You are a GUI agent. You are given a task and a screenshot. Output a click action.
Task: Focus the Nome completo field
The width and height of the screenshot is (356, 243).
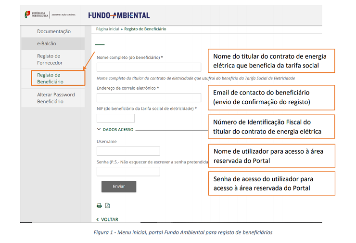(x=149, y=67)
